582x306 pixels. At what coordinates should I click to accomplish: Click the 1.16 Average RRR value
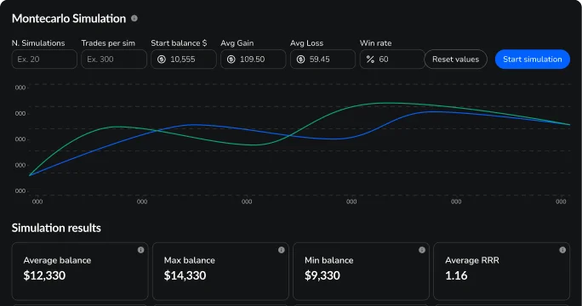tap(456, 275)
